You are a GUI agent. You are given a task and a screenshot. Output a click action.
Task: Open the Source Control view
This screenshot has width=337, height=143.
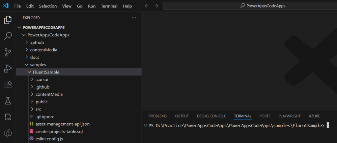tap(8, 52)
